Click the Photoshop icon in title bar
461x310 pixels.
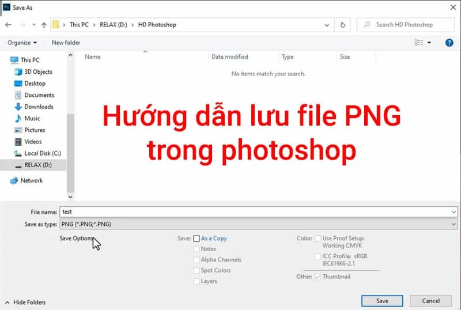pyautogui.click(x=6, y=7)
